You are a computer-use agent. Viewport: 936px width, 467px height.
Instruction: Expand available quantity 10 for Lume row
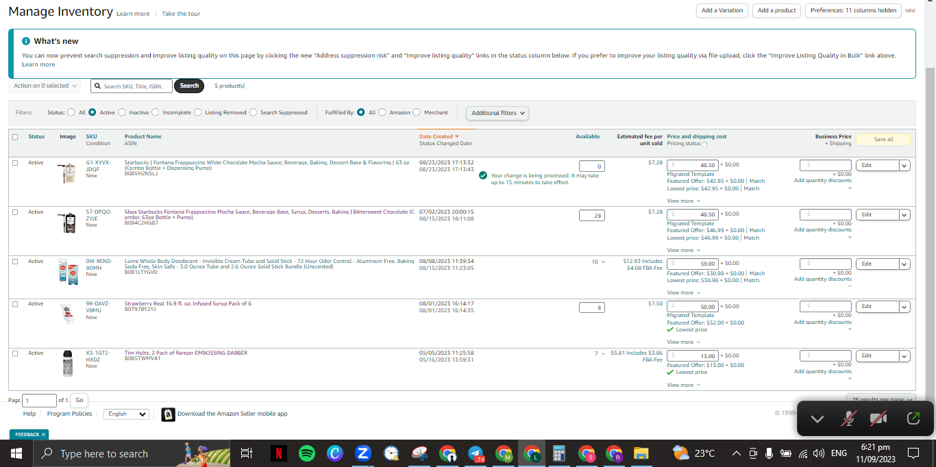599,262
